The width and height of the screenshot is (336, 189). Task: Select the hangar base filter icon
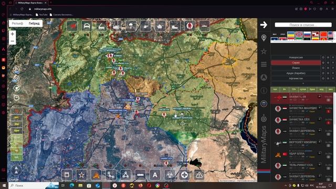click(87, 26)
